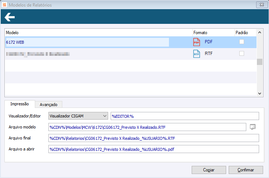The height and width of the screenshot is (178, 269).
Task: Click the scroll up arrow of the model list
Action: click(260, 32)
